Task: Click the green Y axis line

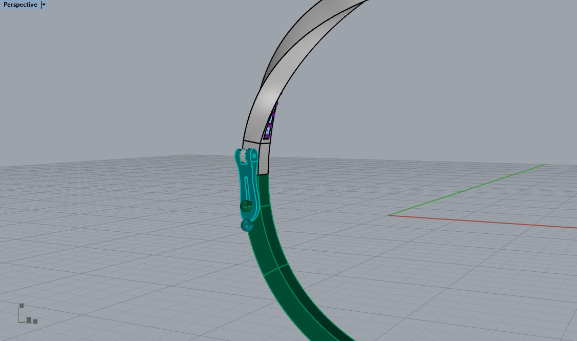Action: [467, 190]
